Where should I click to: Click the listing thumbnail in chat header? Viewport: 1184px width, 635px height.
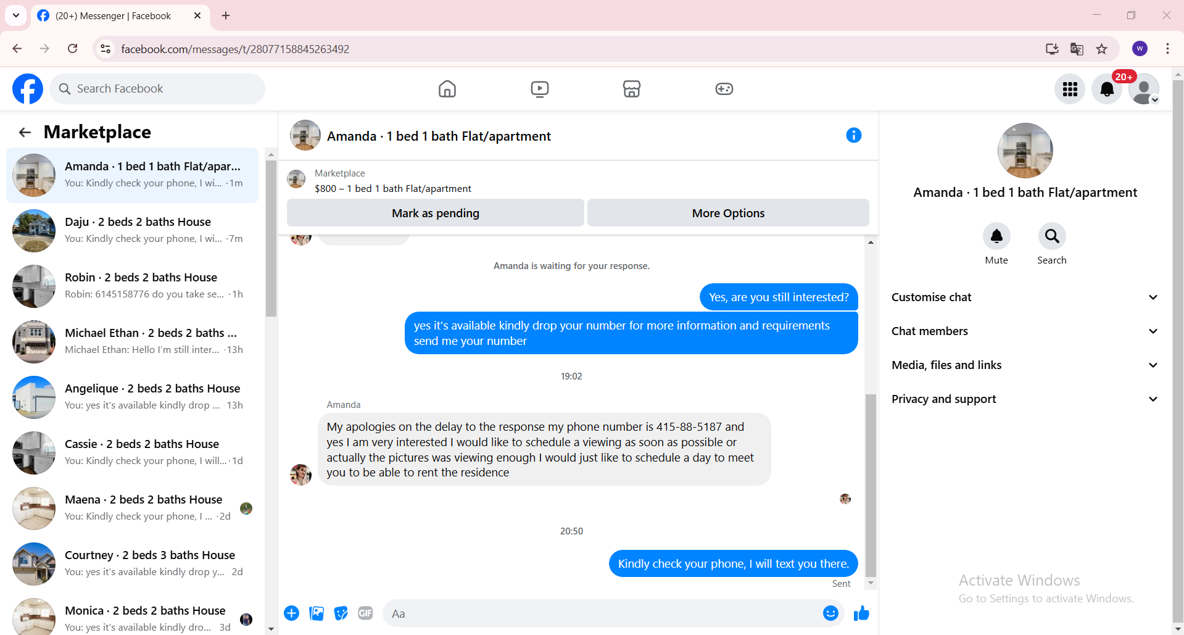(305, 135)
